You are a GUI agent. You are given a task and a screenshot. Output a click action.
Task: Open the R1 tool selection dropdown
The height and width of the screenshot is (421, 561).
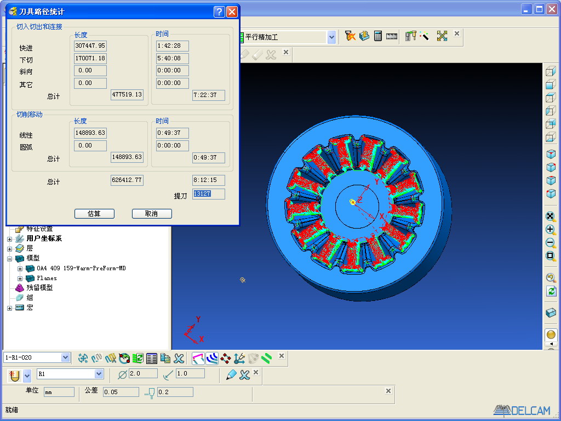tap(99, 374)
